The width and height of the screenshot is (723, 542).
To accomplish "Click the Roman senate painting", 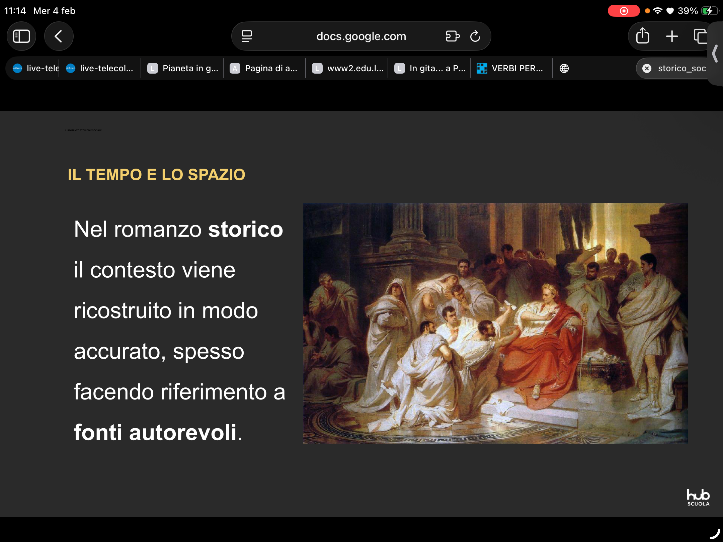I will [x=495, y=323].
